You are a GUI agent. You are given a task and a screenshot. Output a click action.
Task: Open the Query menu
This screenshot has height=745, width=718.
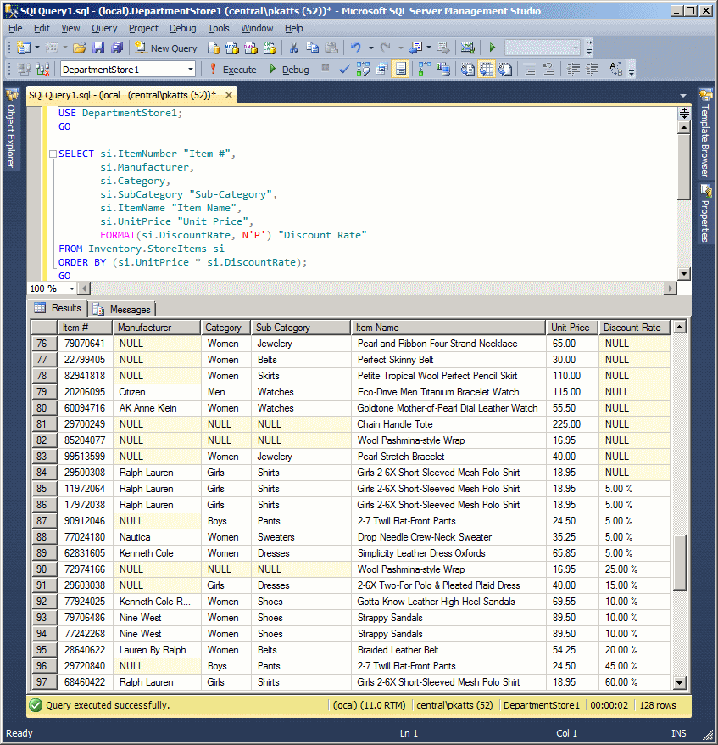pos(103,28)
